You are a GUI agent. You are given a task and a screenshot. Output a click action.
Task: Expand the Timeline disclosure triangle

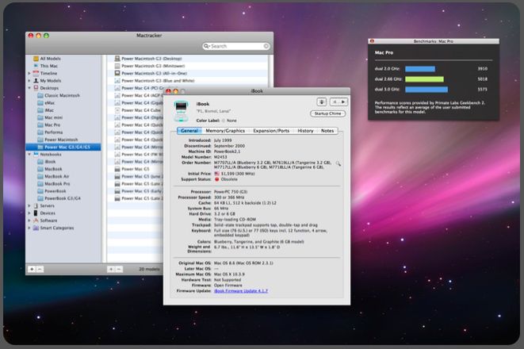(x=29, y=73)
